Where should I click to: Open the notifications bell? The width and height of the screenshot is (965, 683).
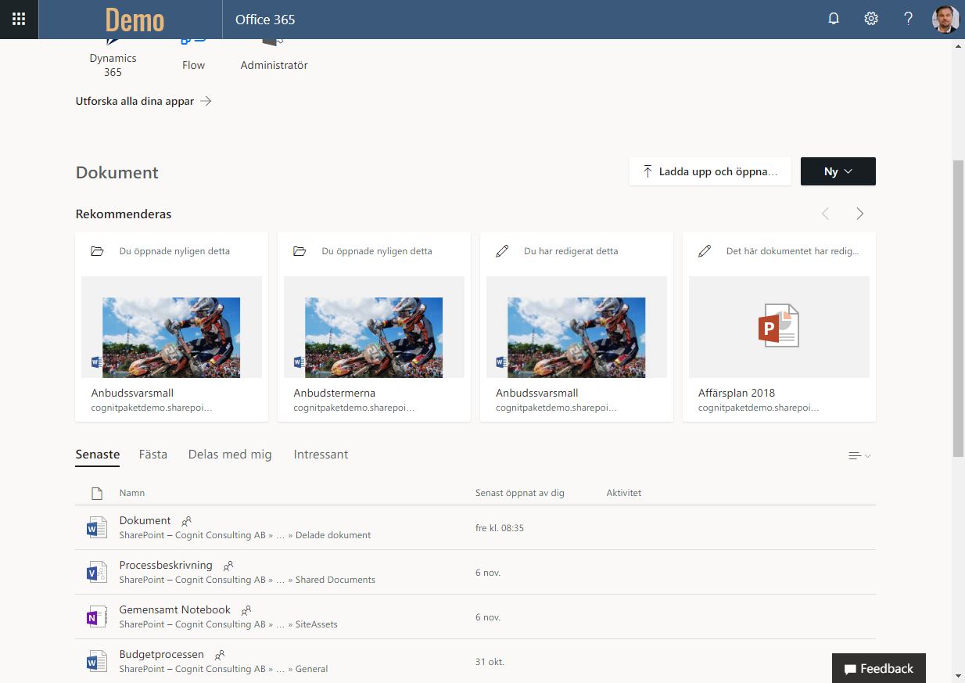tap(834, 20)
